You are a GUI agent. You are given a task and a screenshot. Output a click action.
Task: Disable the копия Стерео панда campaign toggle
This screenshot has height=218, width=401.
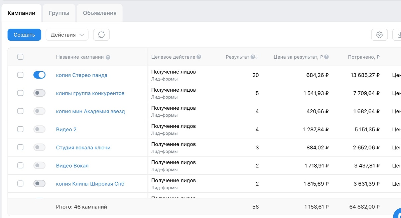click(39, 75)
